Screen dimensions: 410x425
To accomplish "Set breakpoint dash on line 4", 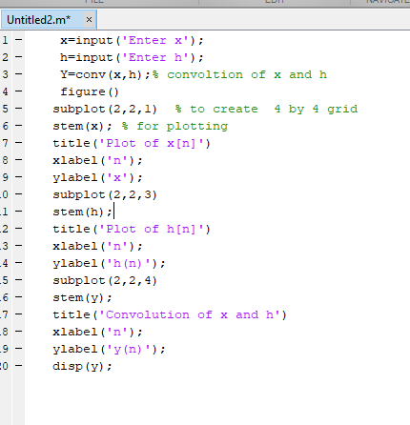I will pos(19,91).
